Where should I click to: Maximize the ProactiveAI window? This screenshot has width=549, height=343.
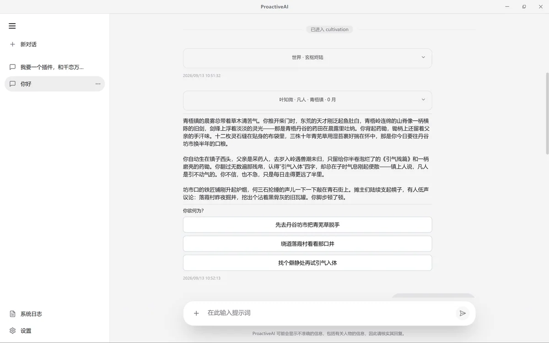click(x=524, y=6)
